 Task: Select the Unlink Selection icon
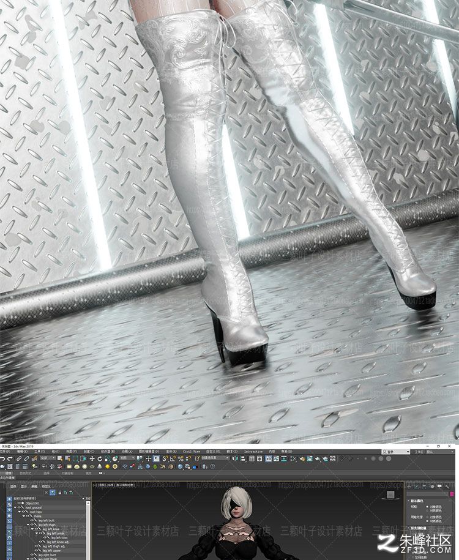pos(26,458)
